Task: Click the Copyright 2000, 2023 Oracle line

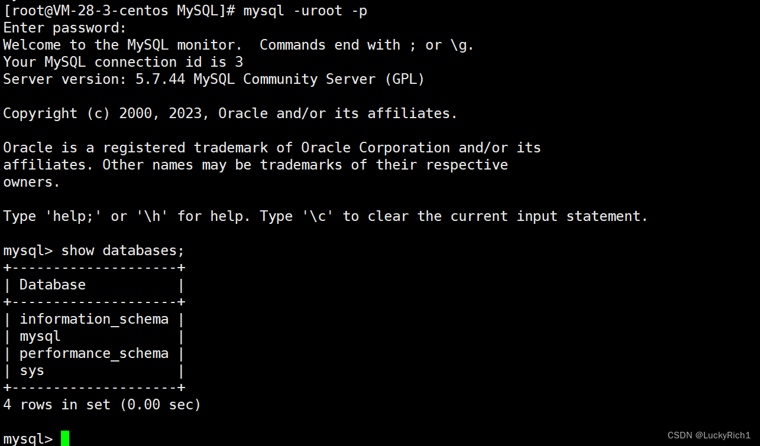Action: pyautogui.click(x=230, y=113)
